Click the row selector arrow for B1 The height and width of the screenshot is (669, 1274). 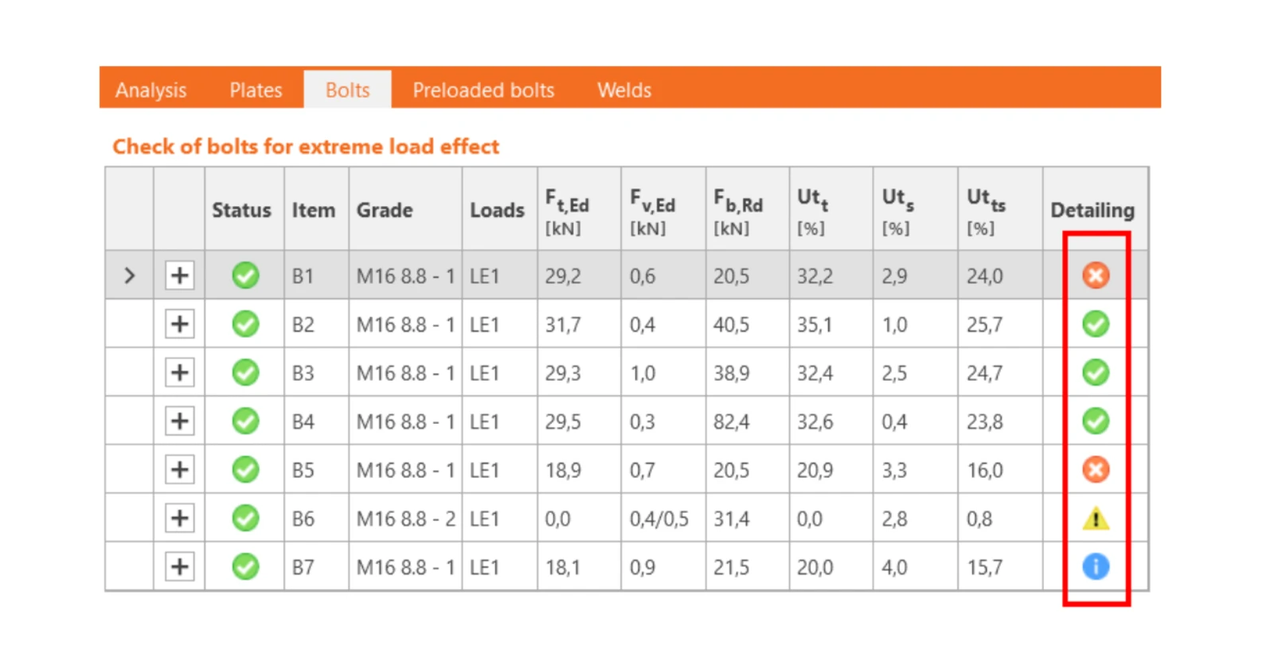(130, 276)
